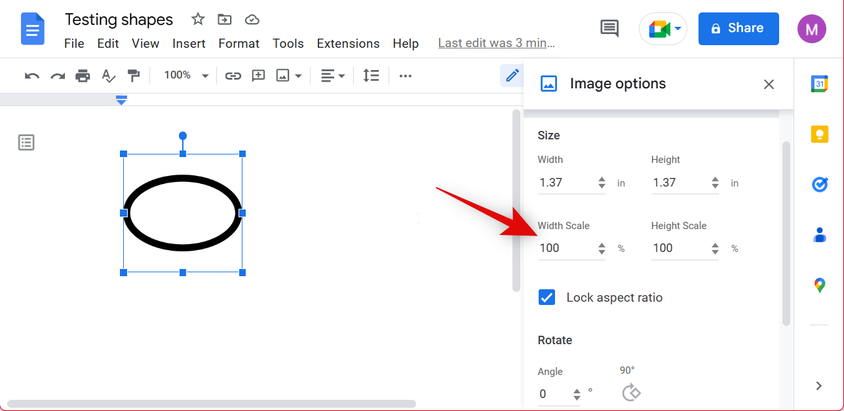
Task: Toggle Lock aspect ratio checkbox
Action: point(547,298)
